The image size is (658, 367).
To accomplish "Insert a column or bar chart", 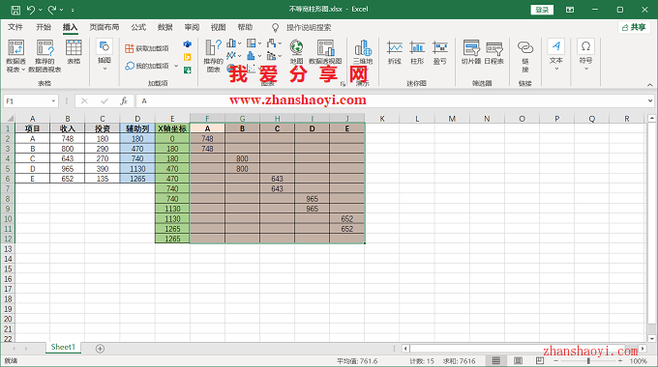I will [x=234, y=43].
